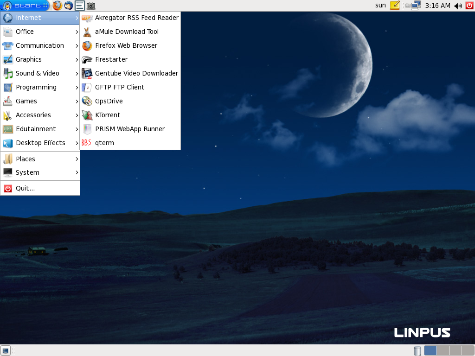Expand the Graphics submenu arrow

pos(77,60)
